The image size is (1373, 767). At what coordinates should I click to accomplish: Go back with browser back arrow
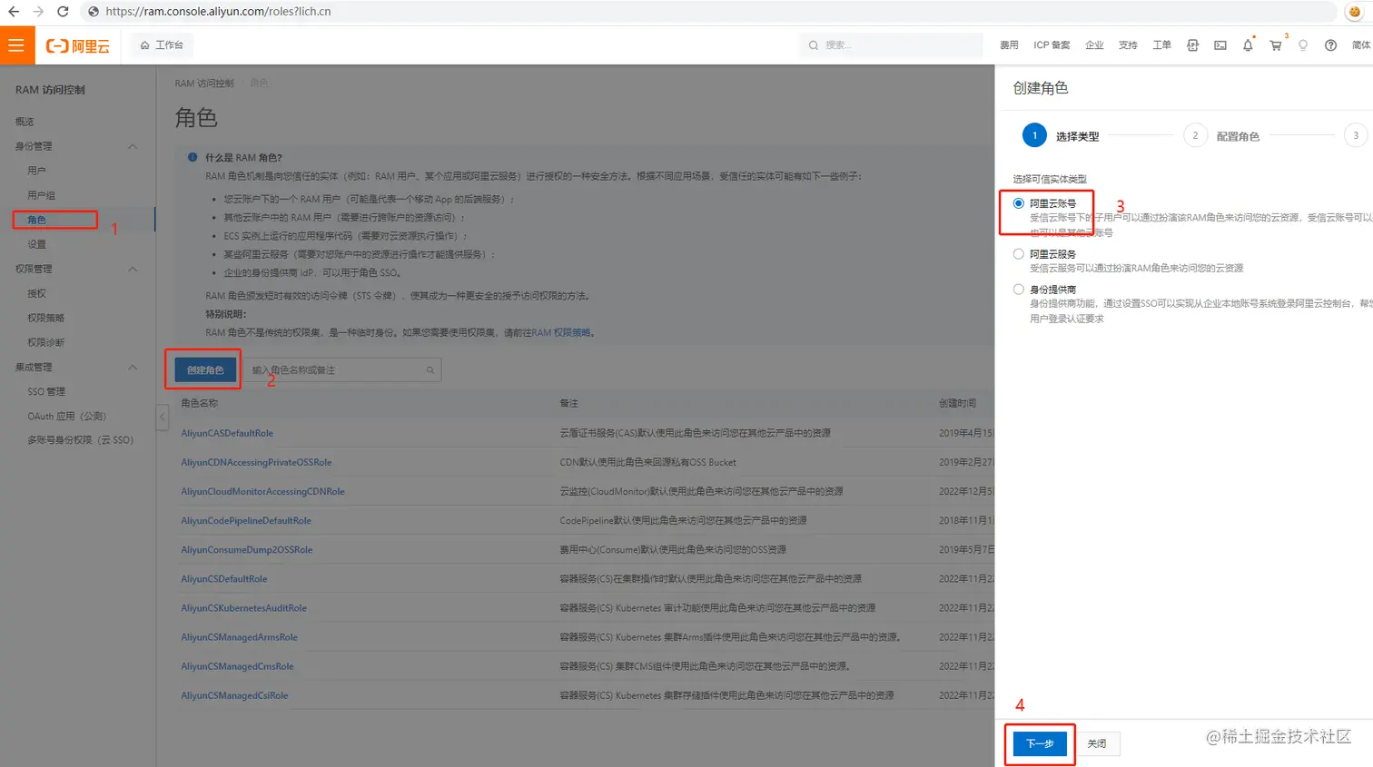[14, 12]
